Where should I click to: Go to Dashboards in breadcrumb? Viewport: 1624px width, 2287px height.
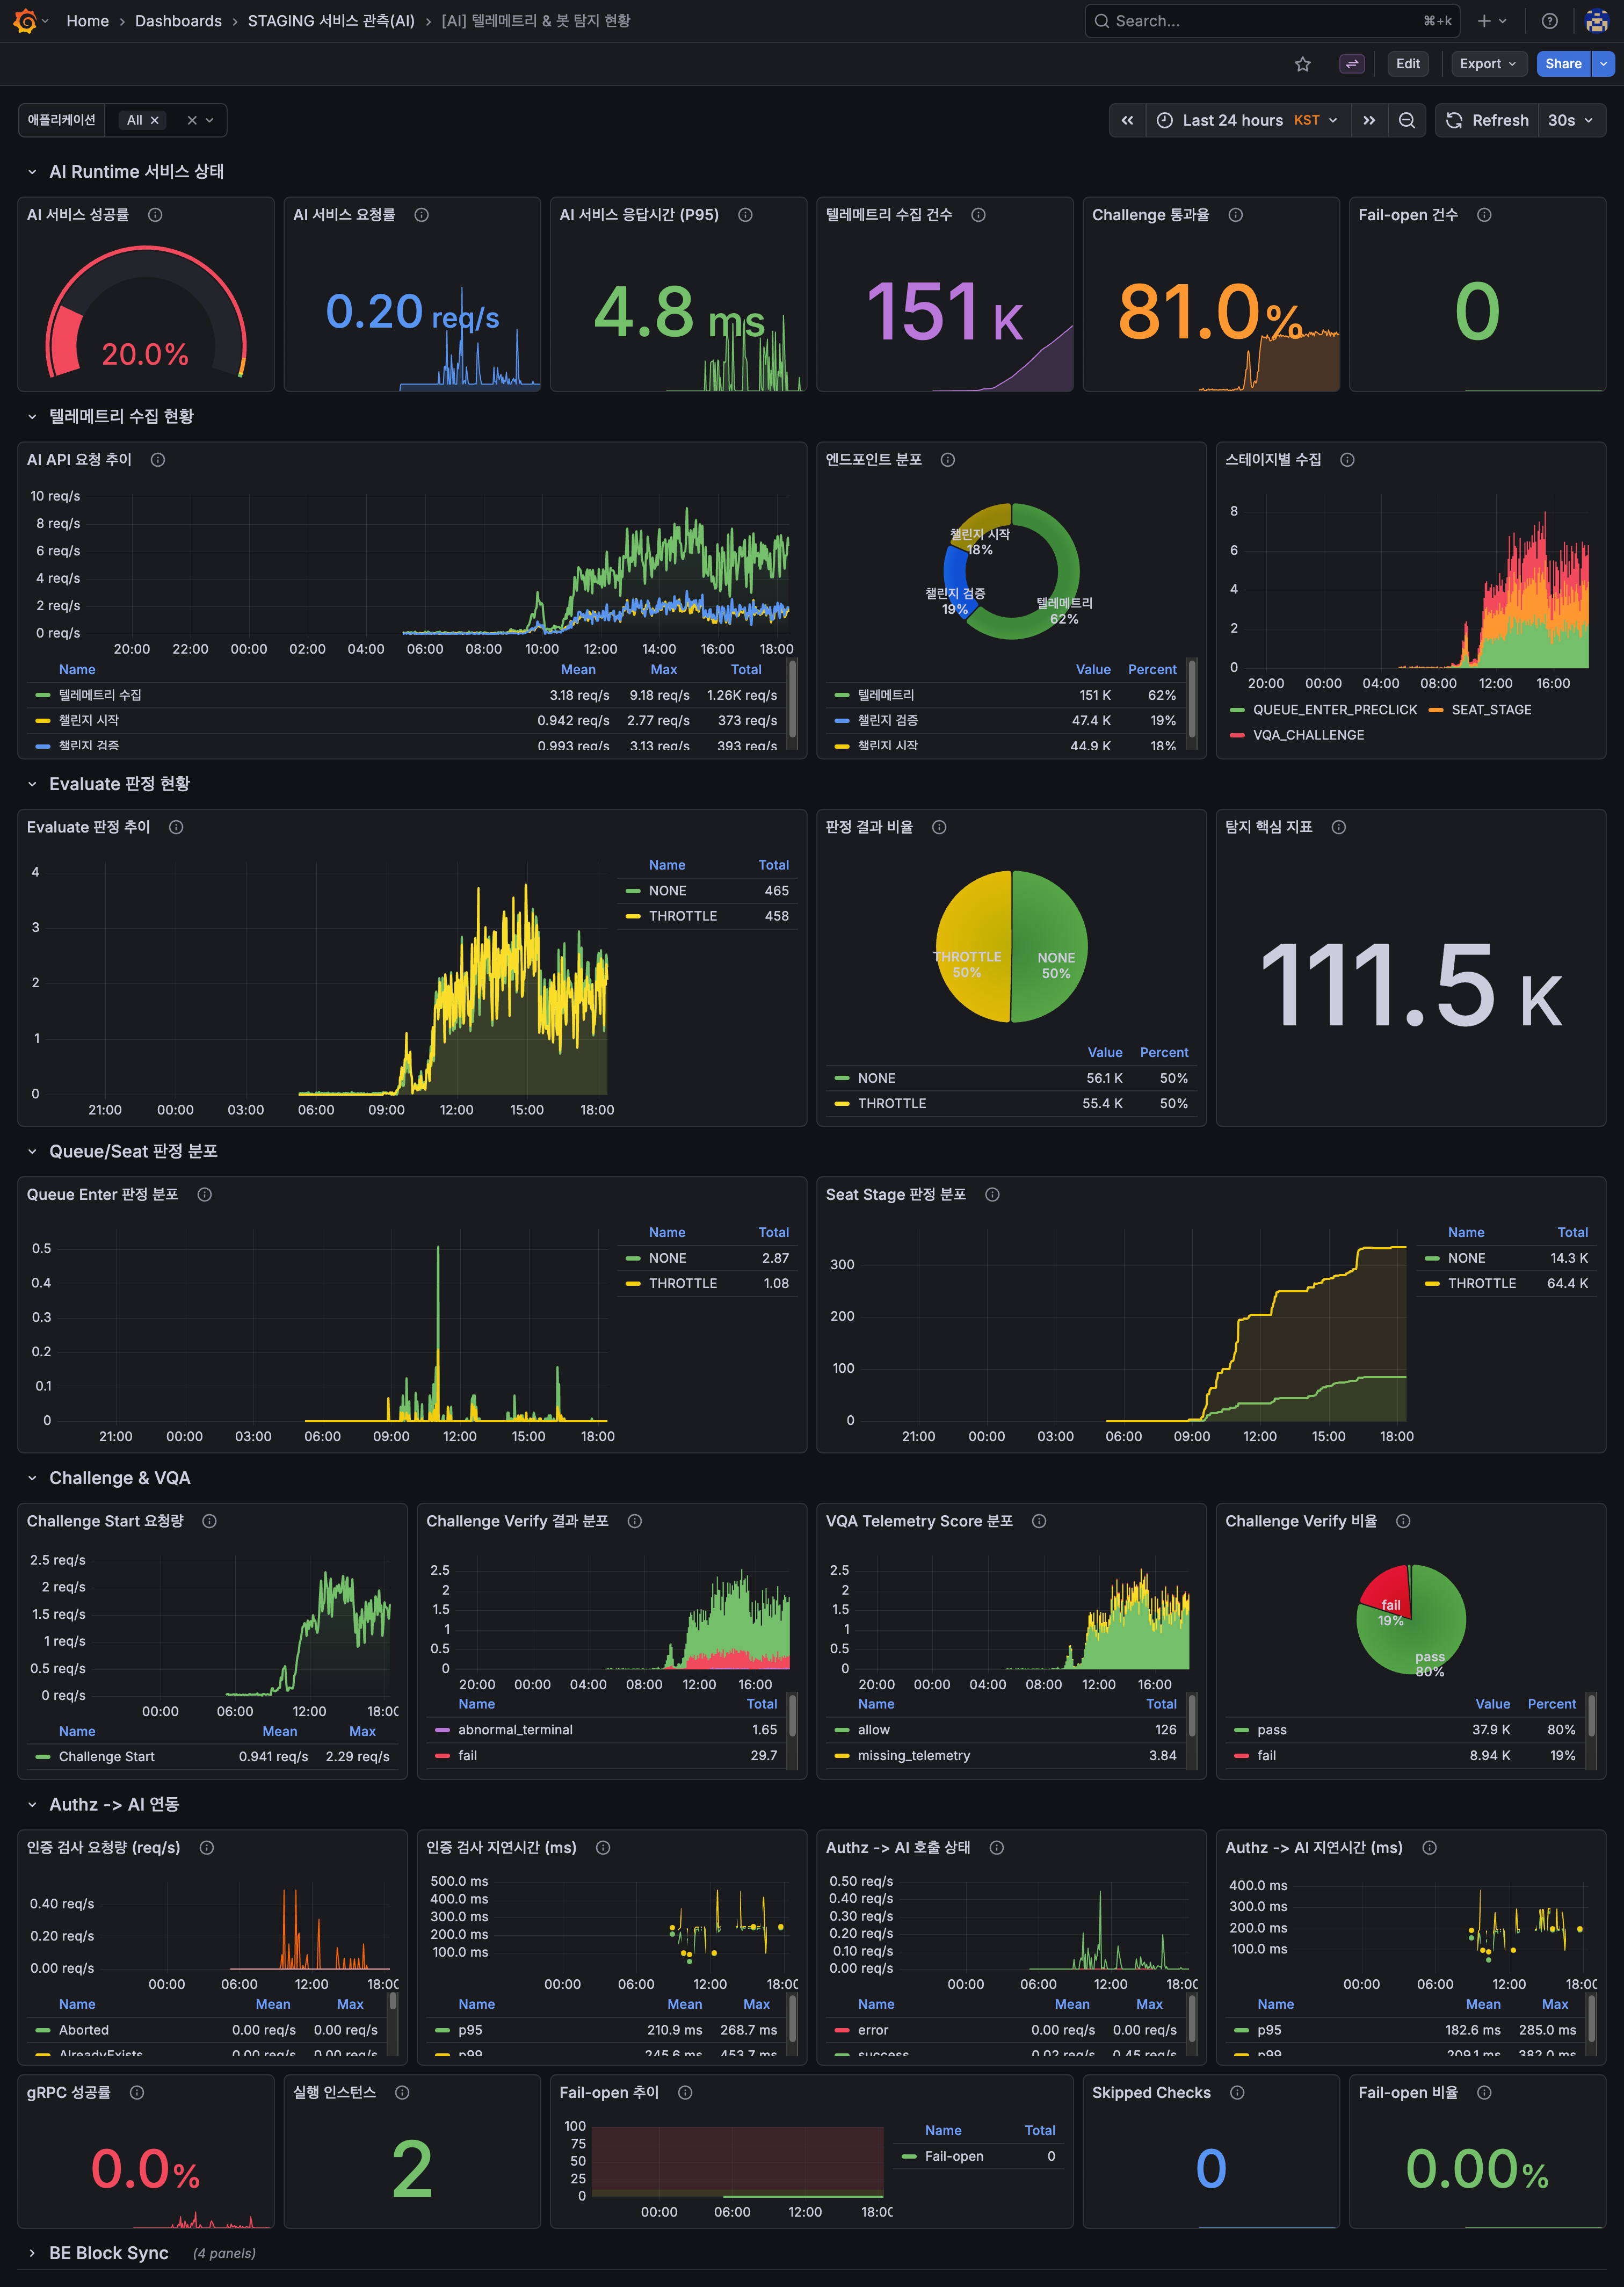[x=178, y=21]
